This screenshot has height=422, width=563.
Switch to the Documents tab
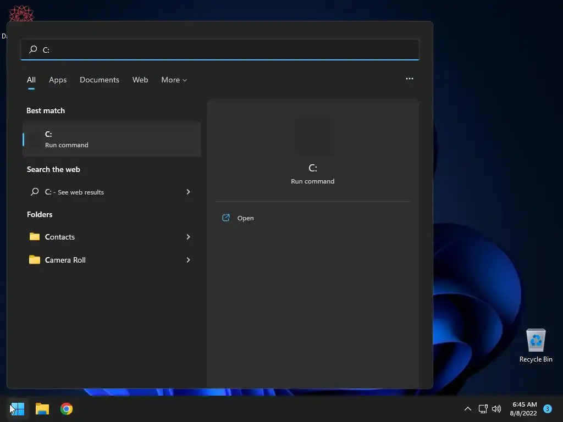[100, 80]
